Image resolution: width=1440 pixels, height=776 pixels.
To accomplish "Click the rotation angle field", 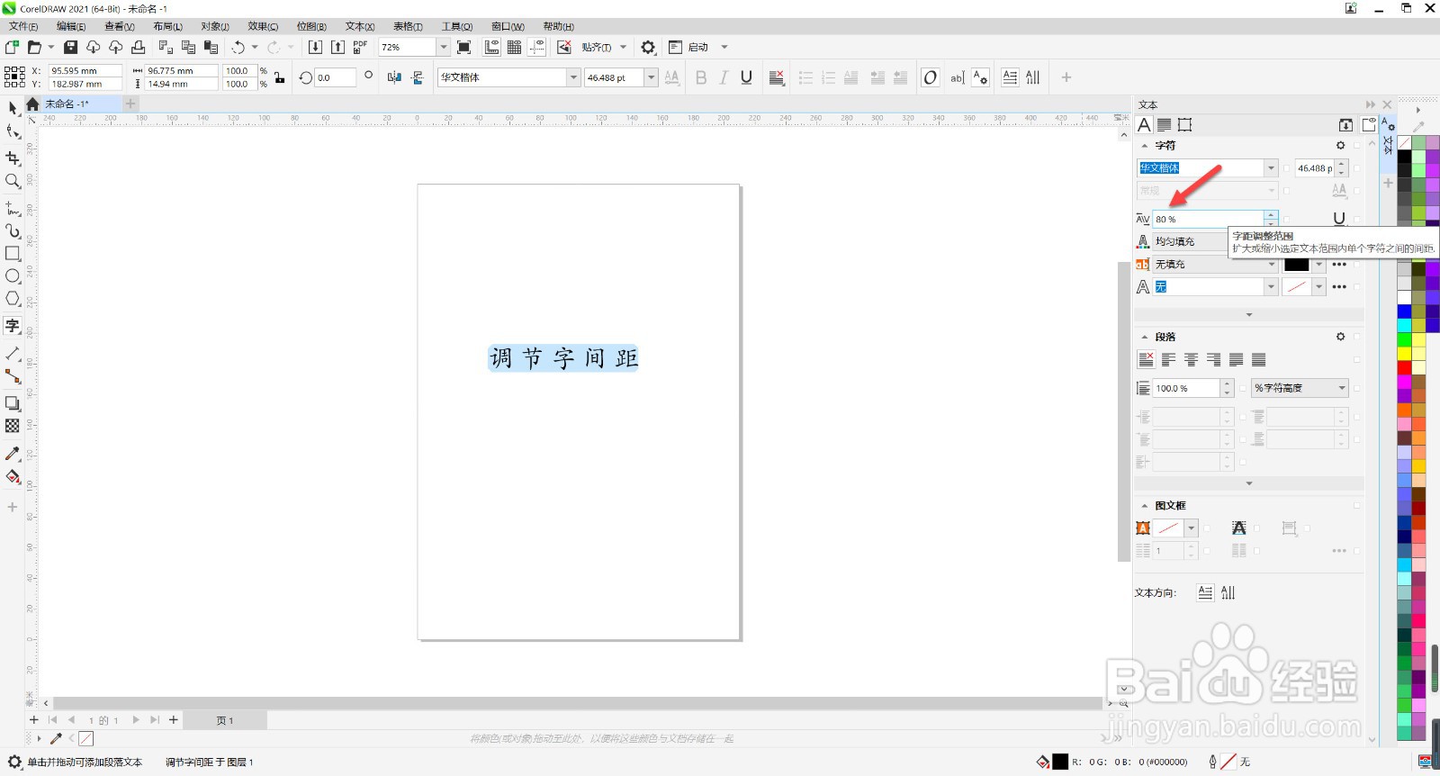I will tap(335, 77).
